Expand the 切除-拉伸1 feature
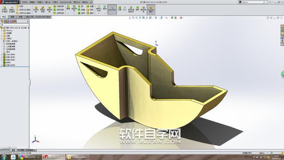 coord(2,57)
